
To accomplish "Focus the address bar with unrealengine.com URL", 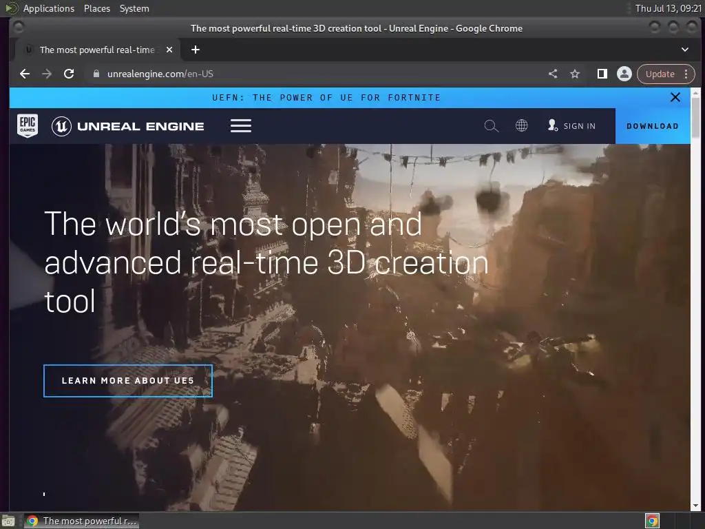I will [315, 74].
